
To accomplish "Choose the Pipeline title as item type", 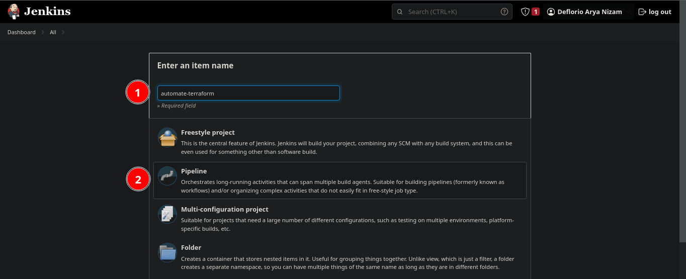I will click(x=194, y=171).
